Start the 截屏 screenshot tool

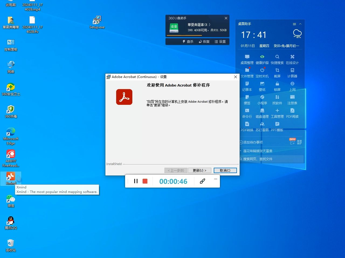(x=277, y=73)
